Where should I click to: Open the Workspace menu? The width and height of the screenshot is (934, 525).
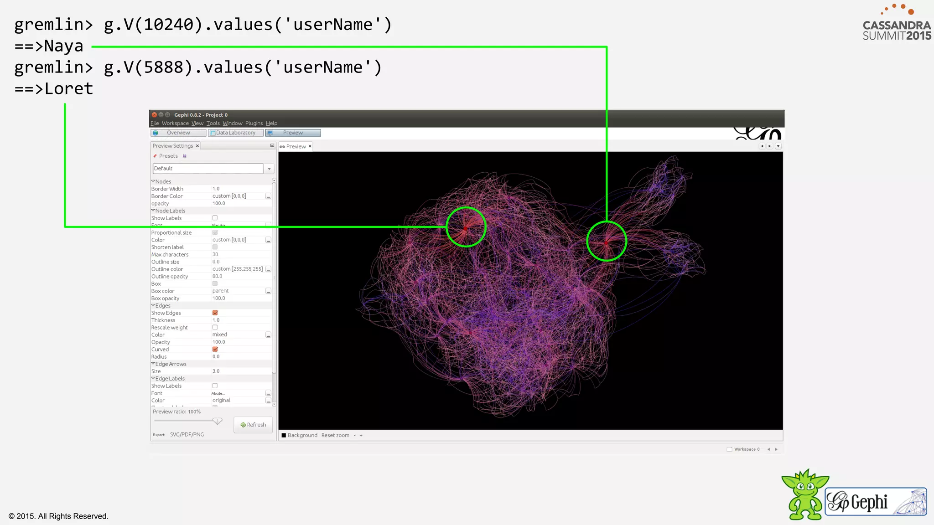(175, 124)
